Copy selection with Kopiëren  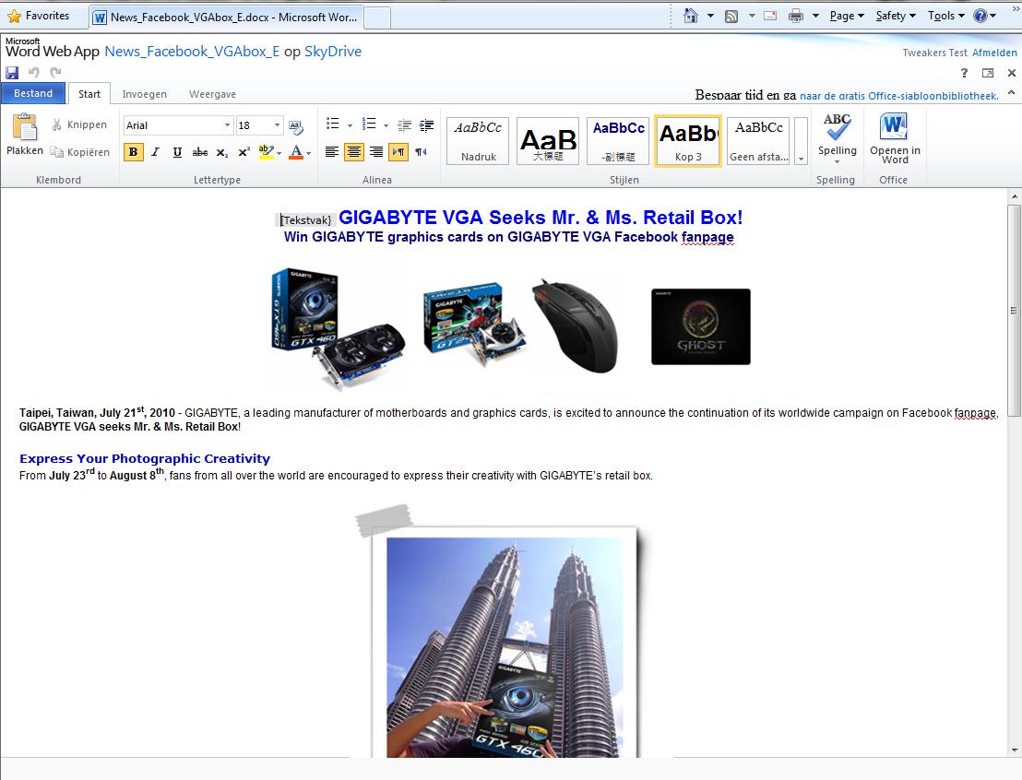click(79, 152)
